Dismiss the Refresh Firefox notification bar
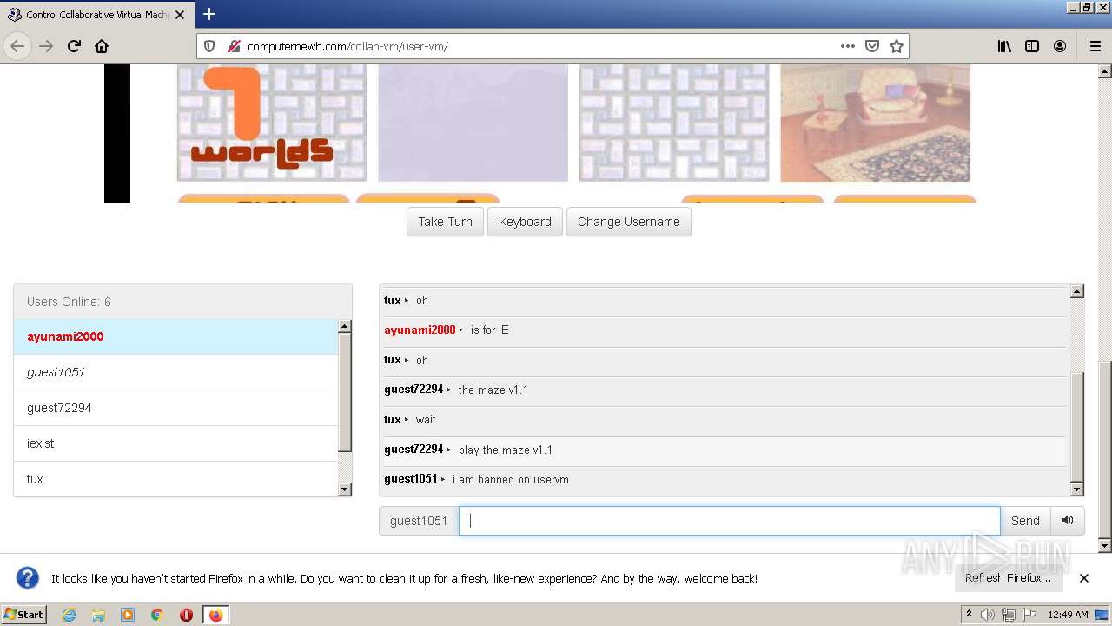Screen dimensions: 1112x626 (x=1084, y=578)
